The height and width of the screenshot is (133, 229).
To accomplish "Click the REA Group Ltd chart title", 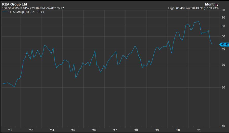I will [15, 4].
